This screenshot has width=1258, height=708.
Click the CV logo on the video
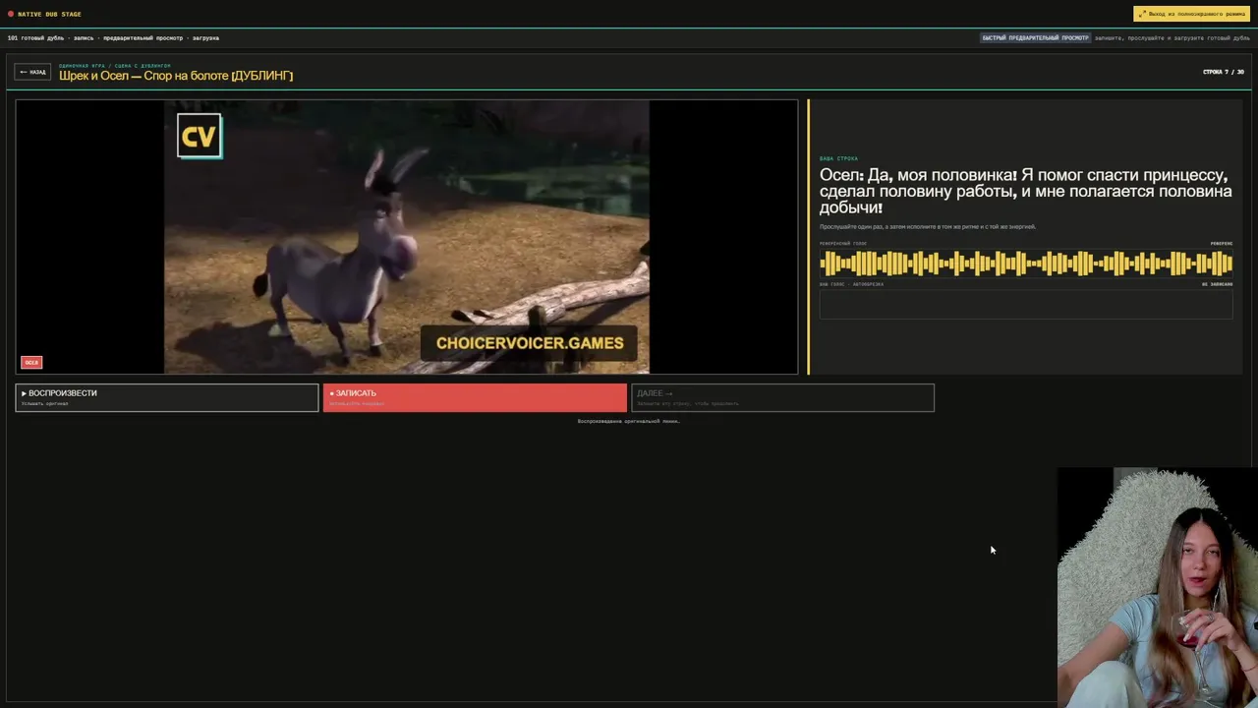pyautogui.click(x=200, y=136)
